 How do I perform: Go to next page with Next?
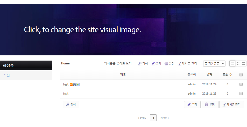(165, 118)
